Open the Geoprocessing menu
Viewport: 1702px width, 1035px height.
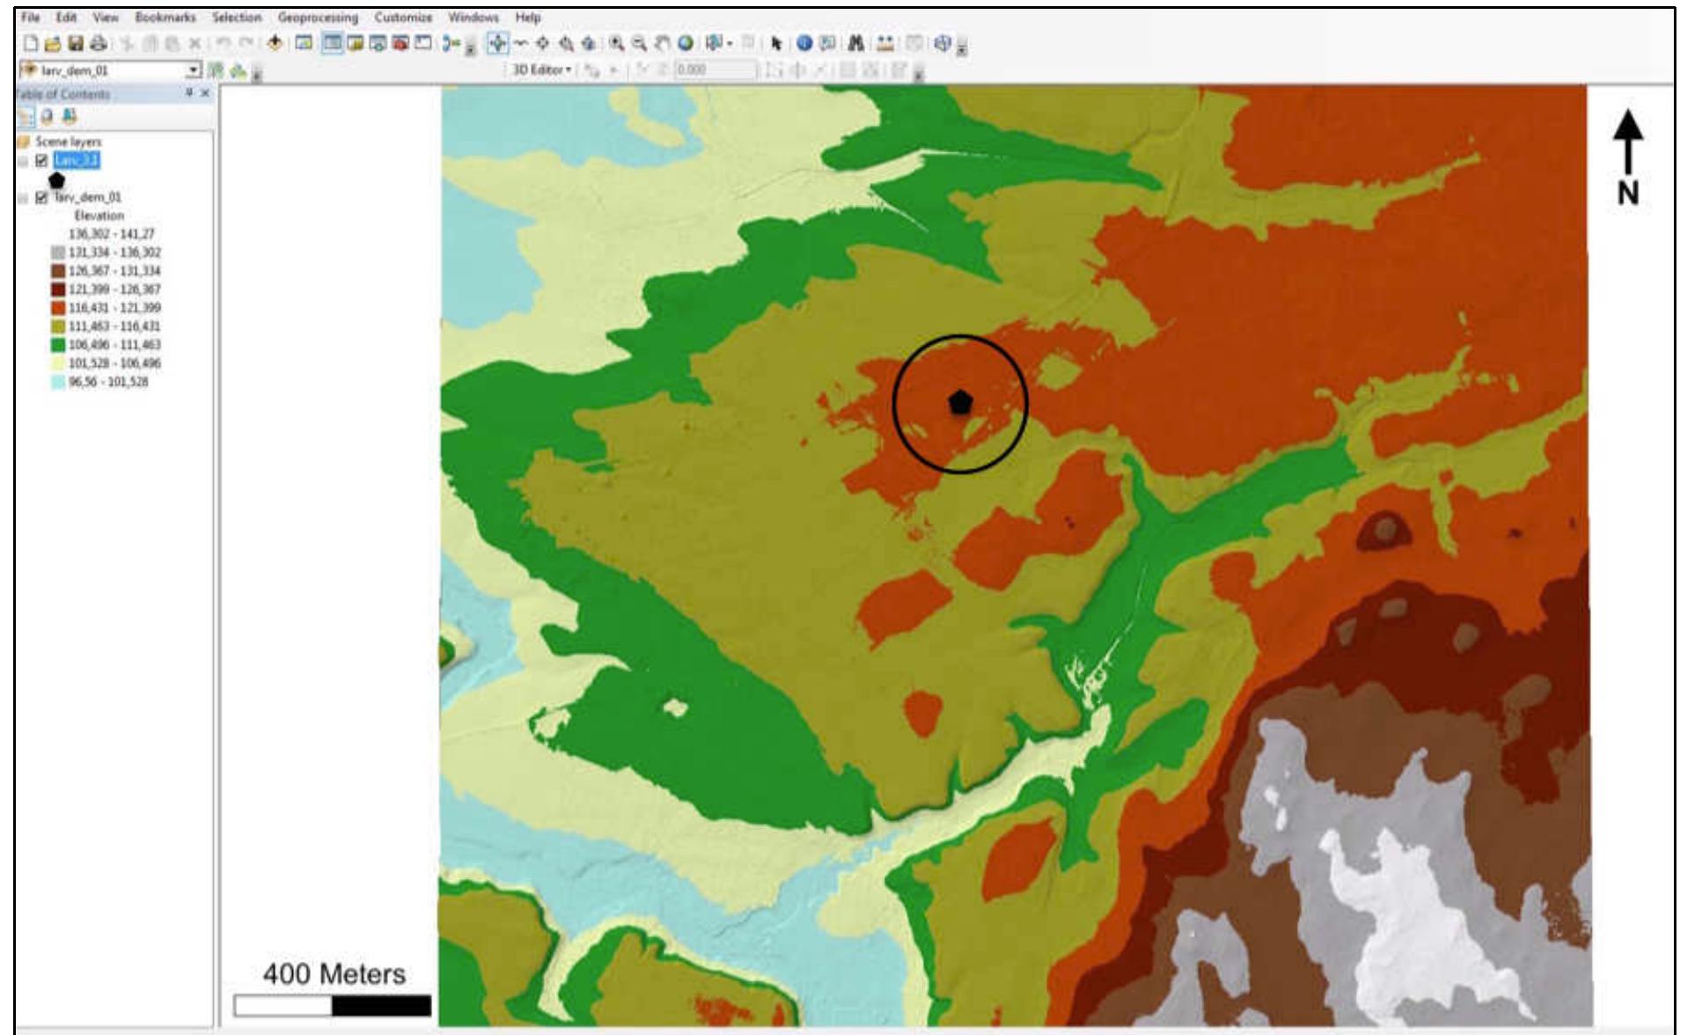tap(318, 17)
